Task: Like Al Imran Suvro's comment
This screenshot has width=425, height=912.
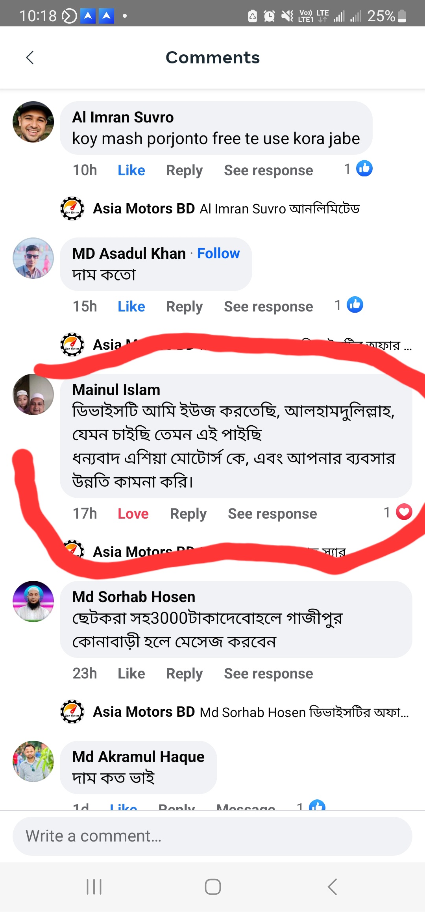Action: point(131,170)
